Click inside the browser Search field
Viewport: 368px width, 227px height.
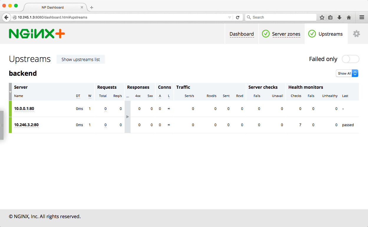pyautogui.click(x=280, y=17)
